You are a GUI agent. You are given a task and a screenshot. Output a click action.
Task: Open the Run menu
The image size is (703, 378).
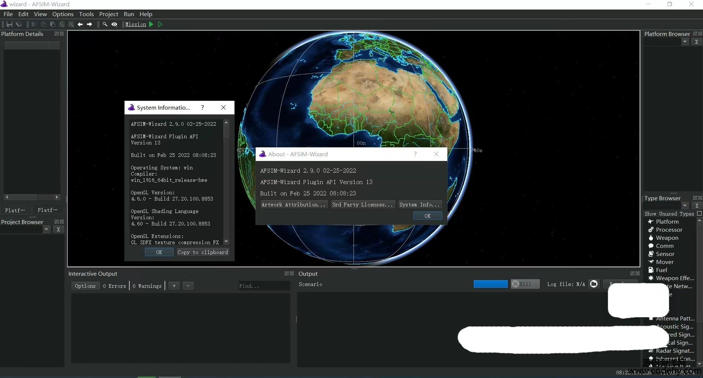tap(129, 14)
